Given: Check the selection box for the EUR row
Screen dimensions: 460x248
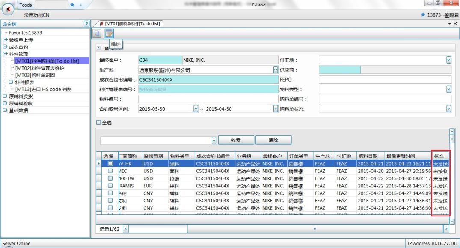Looking at the screenshot, I should tap(110, 186).
